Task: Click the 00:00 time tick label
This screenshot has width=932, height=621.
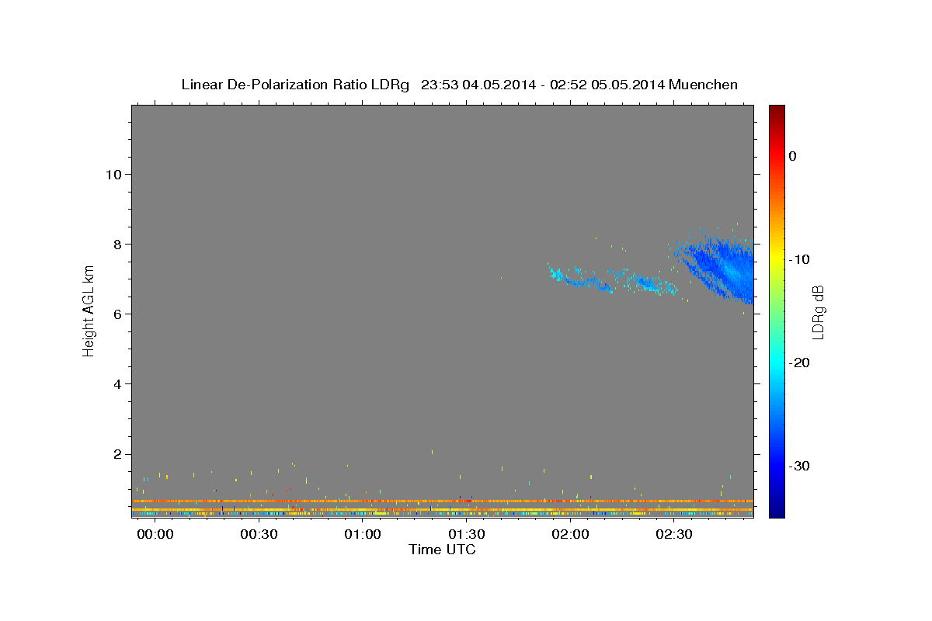Action: point(155,536)
